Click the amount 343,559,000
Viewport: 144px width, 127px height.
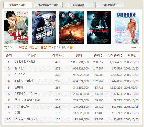coord(81,88)
